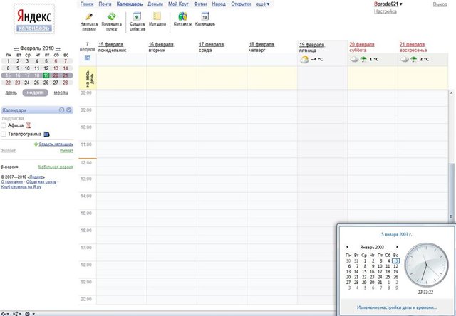This screenshot has width=456, height=316.
Task: Click the Календарь toolbar icon
Action: (x=204, y=16)
